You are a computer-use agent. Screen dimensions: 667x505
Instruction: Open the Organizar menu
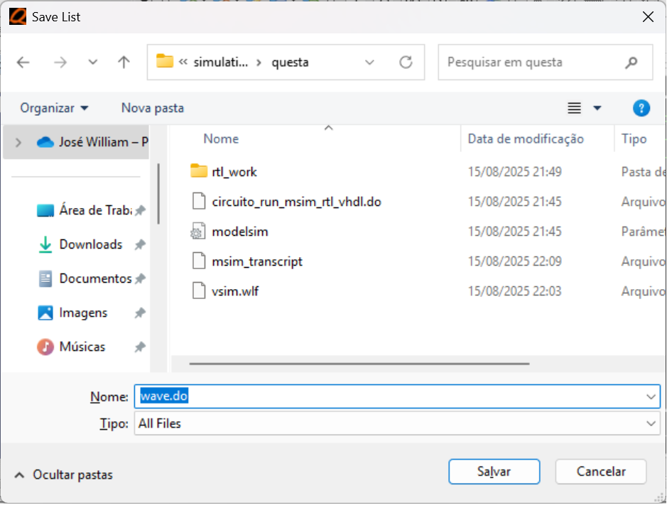(x=55, y=108)
